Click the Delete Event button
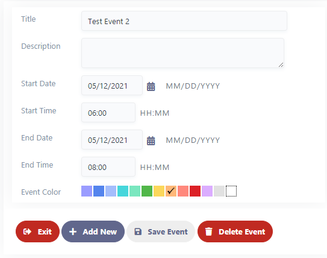 235,231
